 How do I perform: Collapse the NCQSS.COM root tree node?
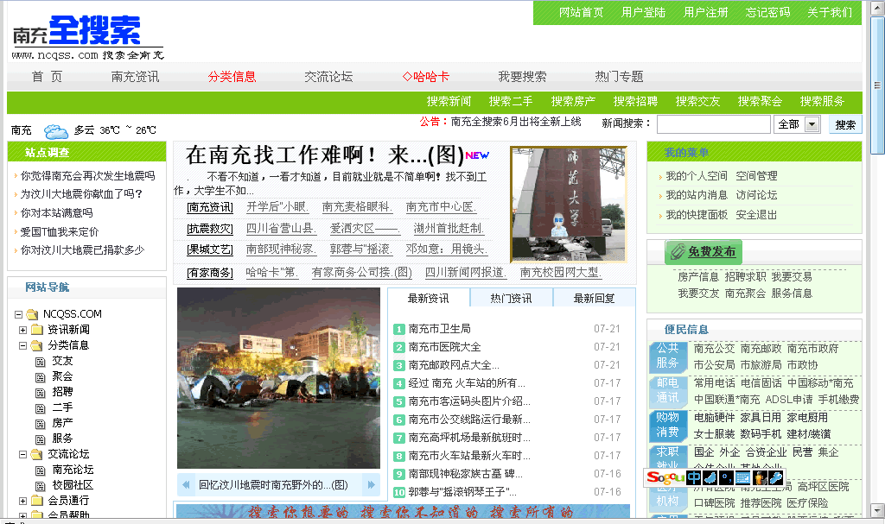(x=19, y=314)
